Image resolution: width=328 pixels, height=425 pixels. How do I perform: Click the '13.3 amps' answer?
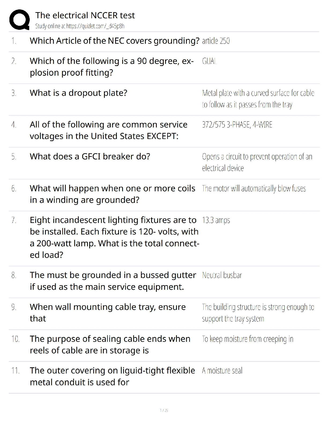(216, 220)
